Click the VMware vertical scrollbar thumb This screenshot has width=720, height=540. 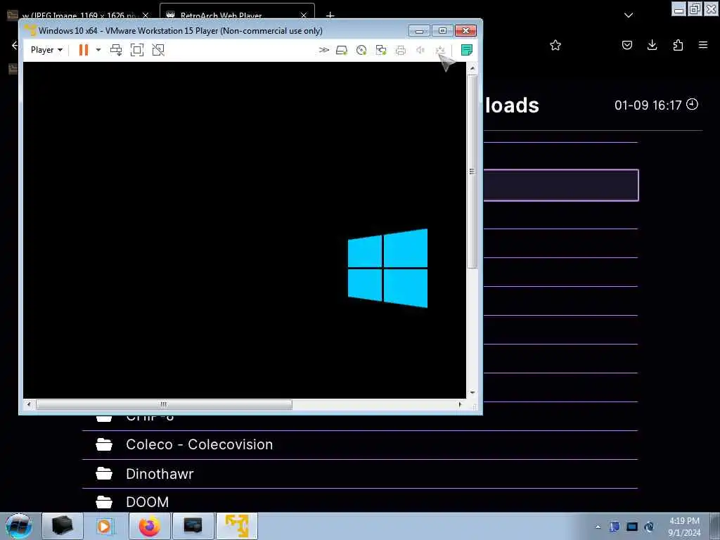pyautogui.click(x=472, y=172)
